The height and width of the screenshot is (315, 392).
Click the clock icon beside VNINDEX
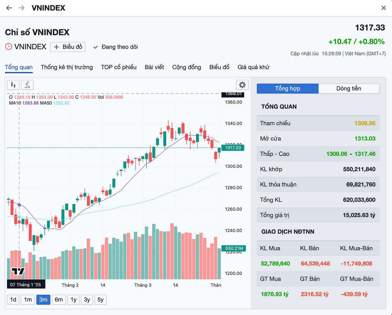[x=9, y=47]
